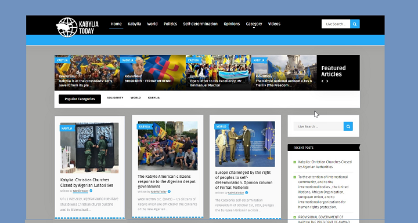Screen dimensions: 418x223
Task: Click verified badge under Europe challenged article
Action: [247, 193]
